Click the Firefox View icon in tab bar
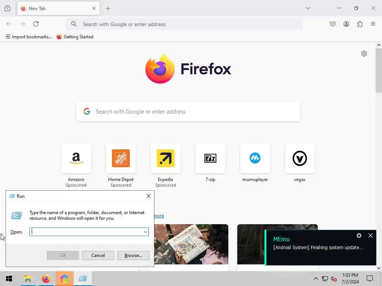Image resolution: width=382 pixels, height=286 pixels. coord(7,9)
